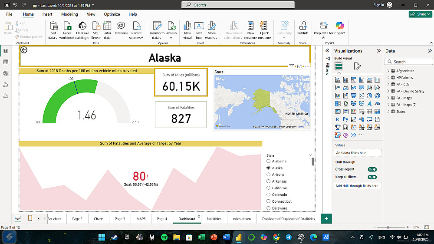Viewport: 434px width, 244px height.
Task: Open the More visuals dropdown
Action: [x=211, y=30]
